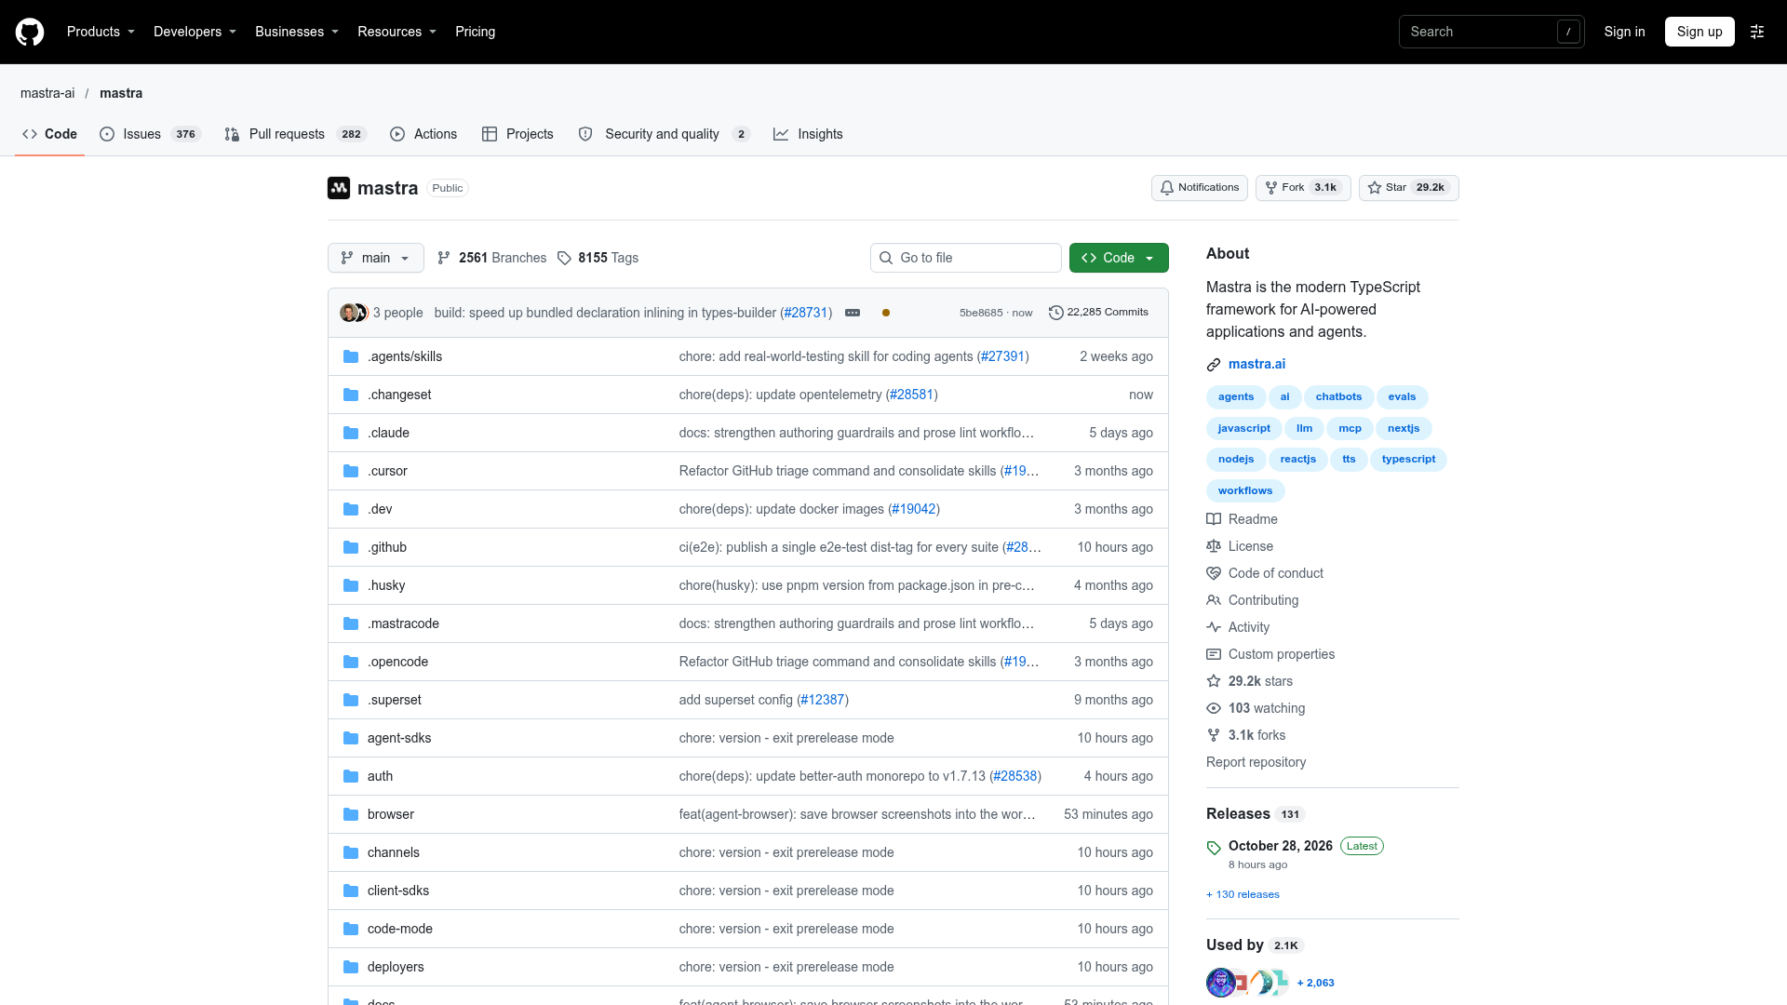
Task: Expand the commit message ellipsis button
Action: pyautogui.click(x=853, y=313)
